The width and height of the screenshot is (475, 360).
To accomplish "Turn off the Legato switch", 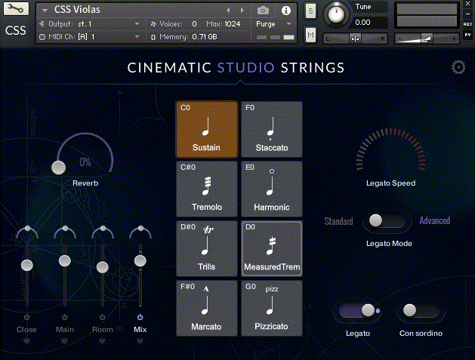I will pos(357,310).
